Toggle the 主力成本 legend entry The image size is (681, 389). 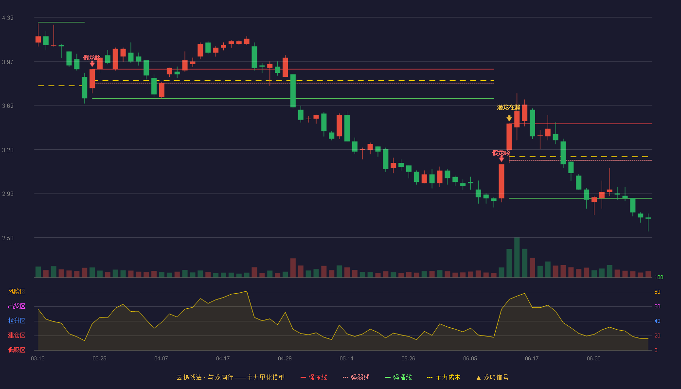pyautogui.click(x=444, y=377)
